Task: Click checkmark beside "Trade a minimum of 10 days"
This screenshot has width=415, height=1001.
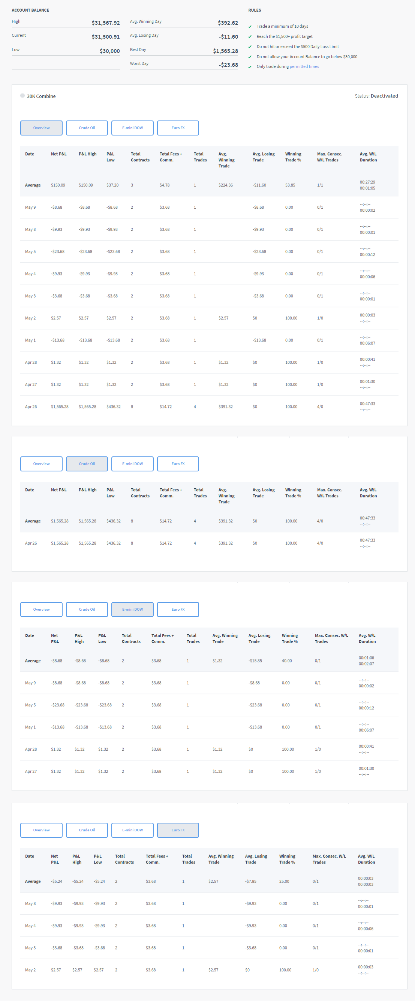Action: pyautogui.click(x=250, y=27)
